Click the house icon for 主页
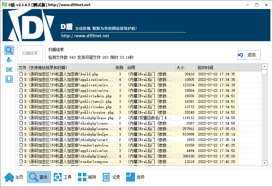 click(x=9, y=177)
